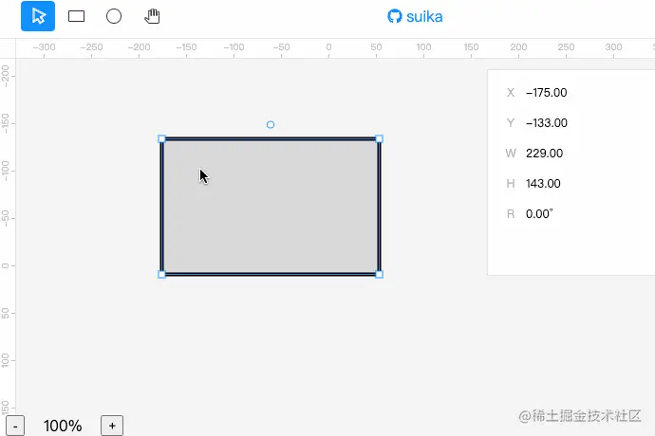
Task: Click the X label in properties panel
Action: pyautogui.click(x=511, y=93)
